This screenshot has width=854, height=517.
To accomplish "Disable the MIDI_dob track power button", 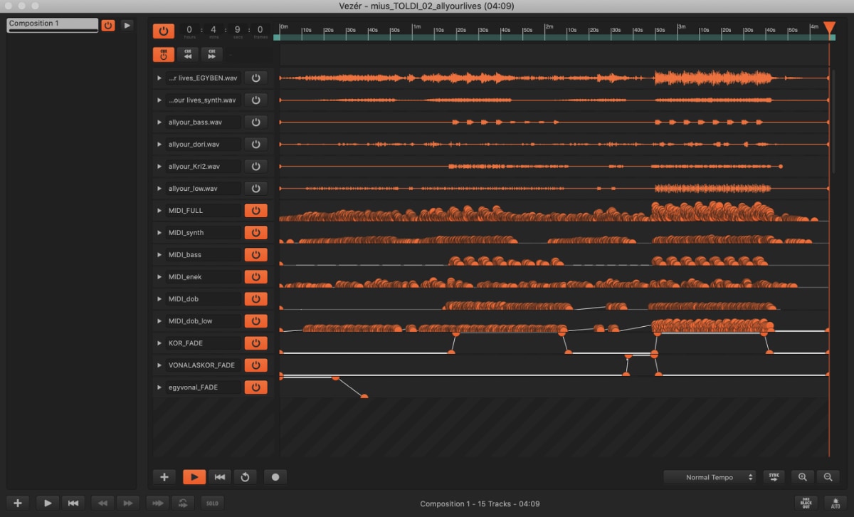I will (x=255, y=298).
